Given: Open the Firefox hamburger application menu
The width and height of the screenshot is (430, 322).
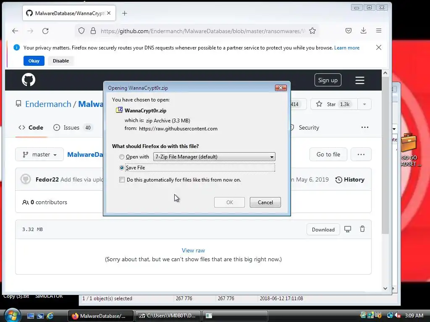Looking at the screenshot, I should click(x=379, y=31).
